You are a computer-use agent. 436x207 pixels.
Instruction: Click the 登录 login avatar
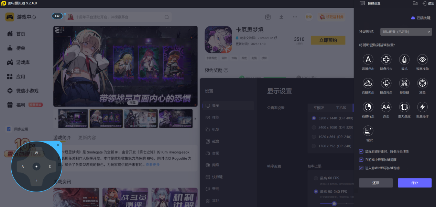click(x=309, y=17)
